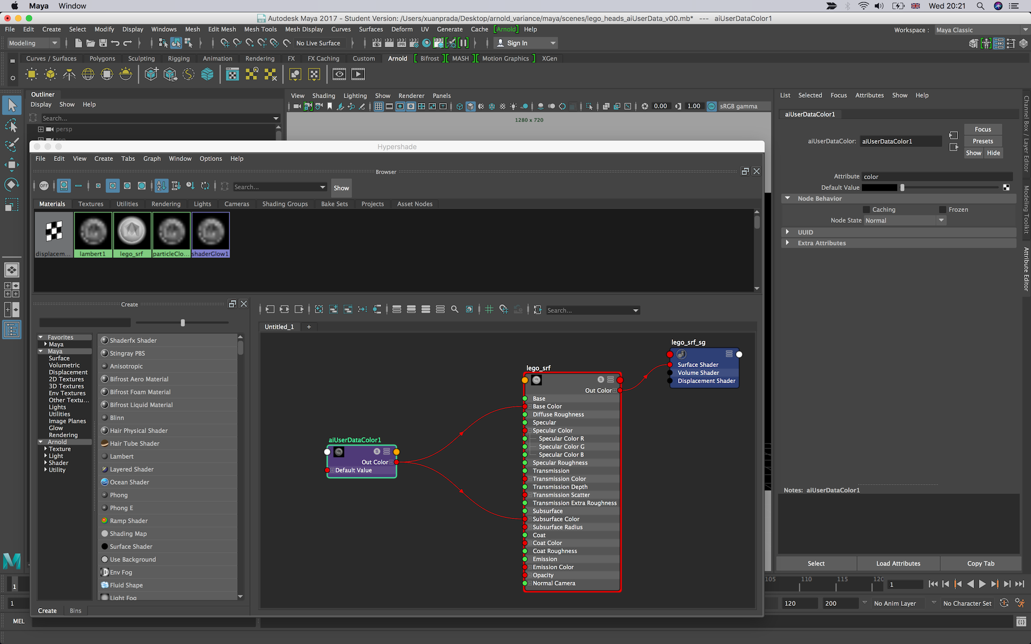Toggle smooth shade all in viewport
The width and height of the screenshot is (1031, 644).
(x=470, y=106)
